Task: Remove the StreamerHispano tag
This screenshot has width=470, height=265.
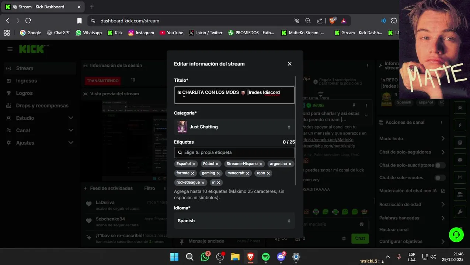Action: click(x=261, y=164)
